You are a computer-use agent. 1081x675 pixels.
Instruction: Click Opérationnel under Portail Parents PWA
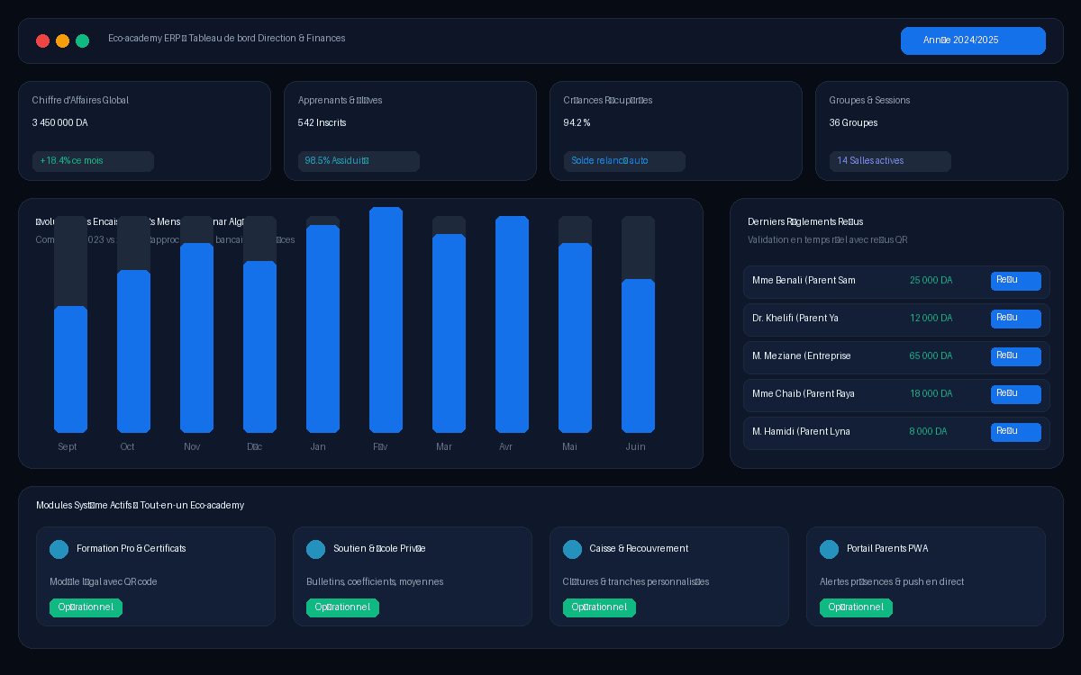coord(856,607)
